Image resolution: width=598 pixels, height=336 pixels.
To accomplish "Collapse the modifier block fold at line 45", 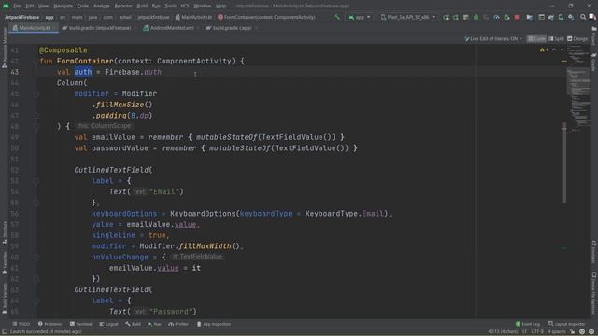I will (36, 93).
